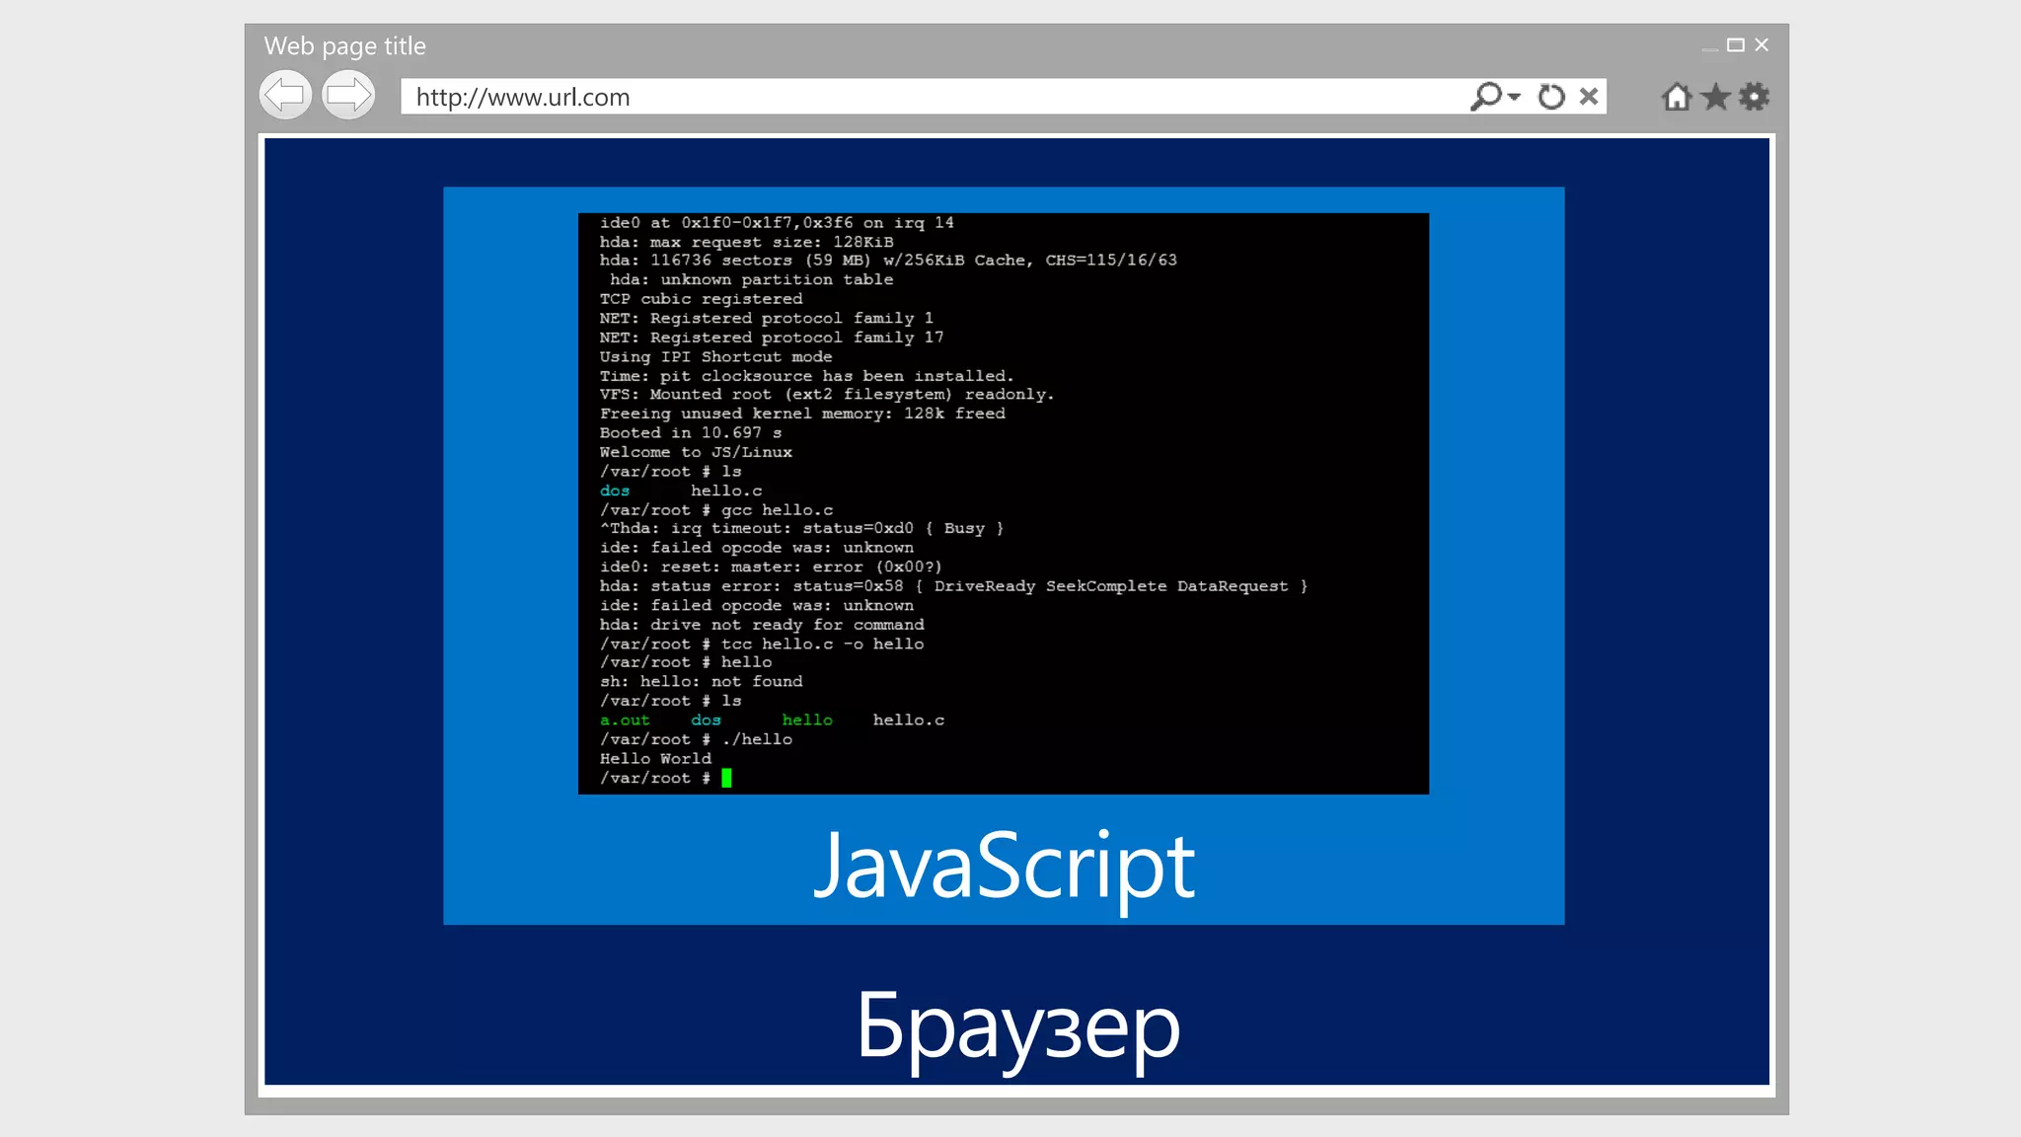Click the 'Welcome to JS/Linux' line
The image size is (2021, 1137).
click(x=696, y=452)
